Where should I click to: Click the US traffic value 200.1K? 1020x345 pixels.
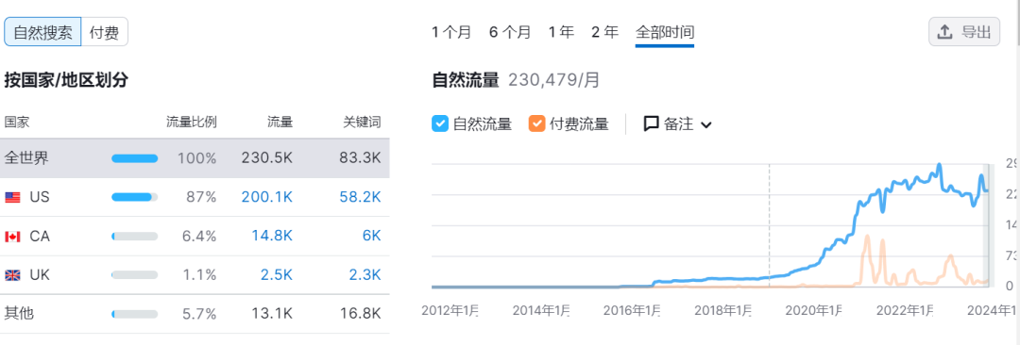(x=266, y=198)
